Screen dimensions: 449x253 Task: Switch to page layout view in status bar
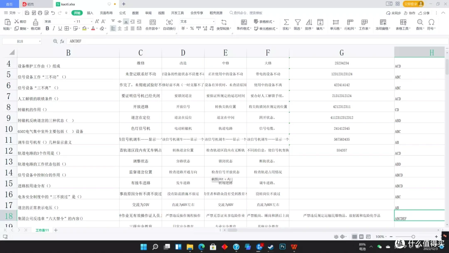(x=361, y=237)
